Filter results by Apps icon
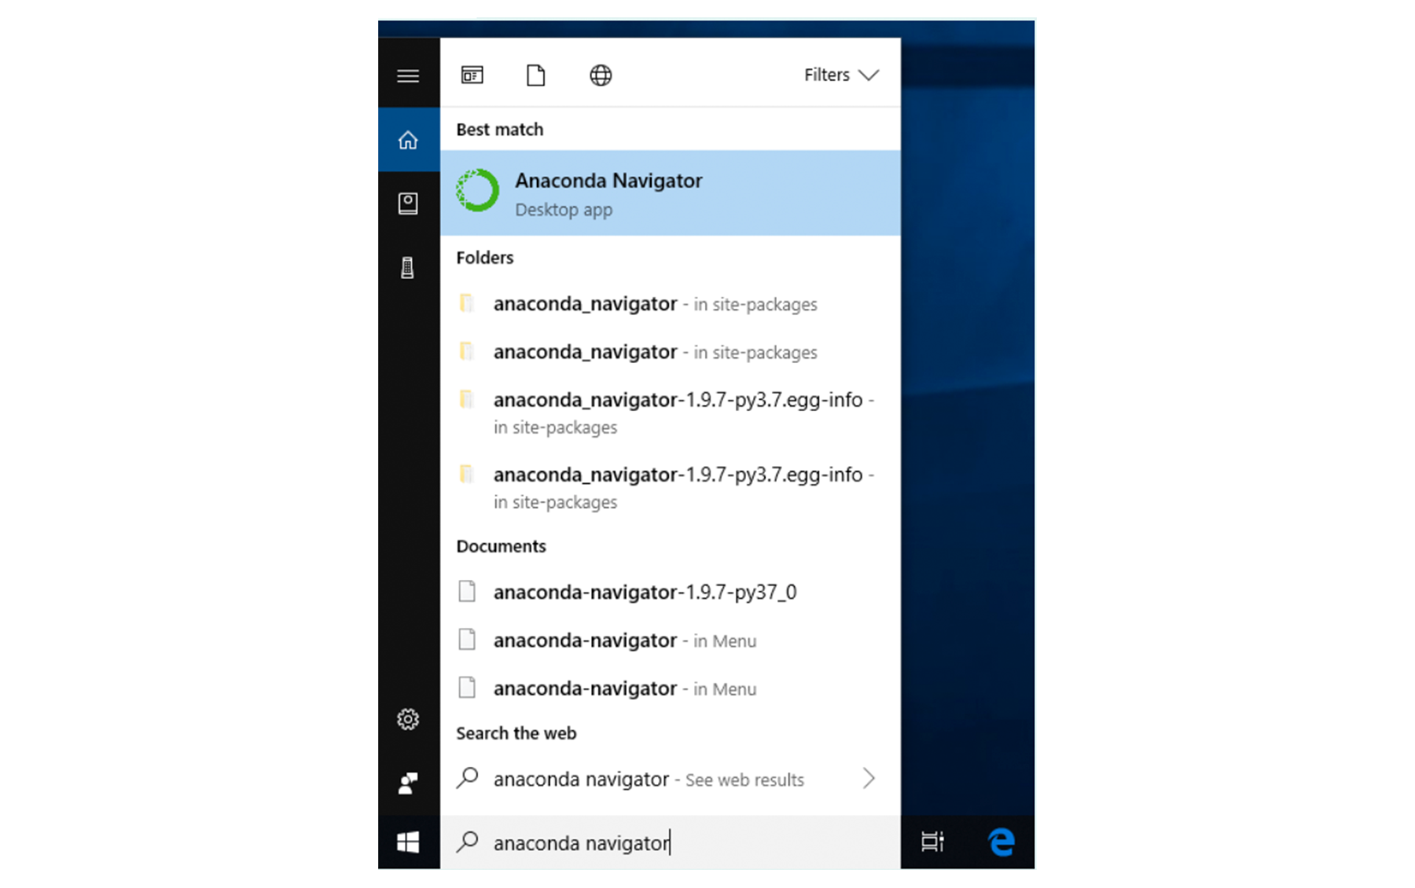The width and height of the screenshot is (1415, 888). coord(472,75)
